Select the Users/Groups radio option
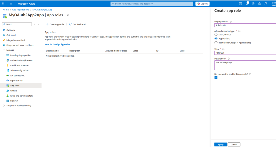 (x=216, y=34)
